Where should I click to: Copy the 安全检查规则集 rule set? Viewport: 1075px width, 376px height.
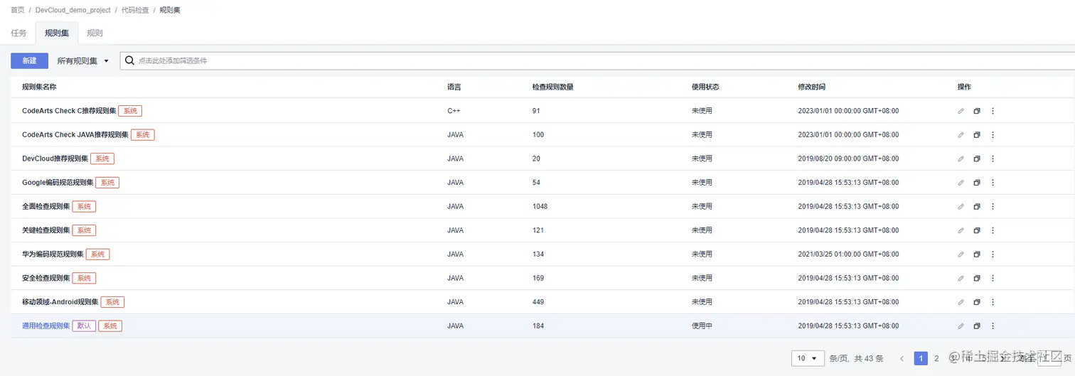coord(977,278)
